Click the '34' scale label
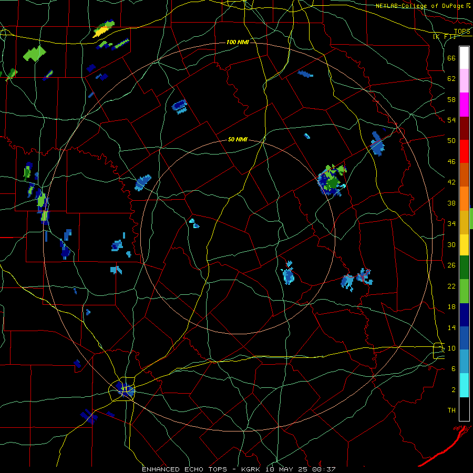The height and width of the screenshot is (473, 473). [x=451, y=224]
